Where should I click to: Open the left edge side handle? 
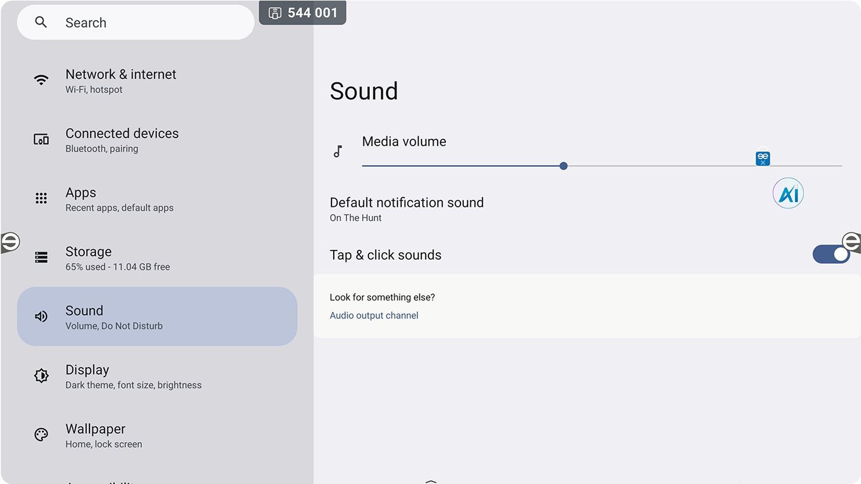click(x=10, y=242)
